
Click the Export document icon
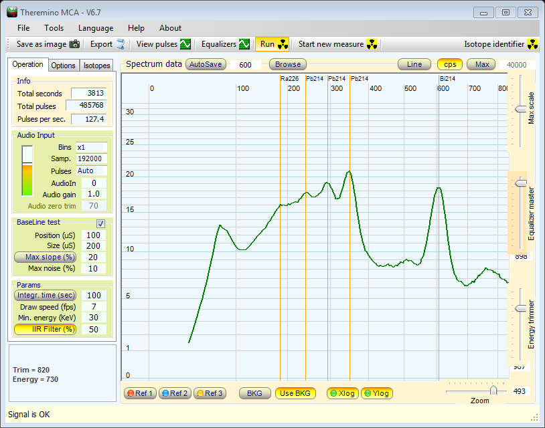[x=121, y=45]
